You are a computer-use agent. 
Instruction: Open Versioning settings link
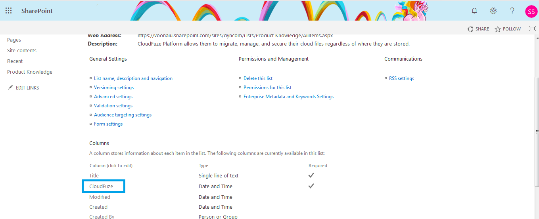pyautogui.click(x=114, y=88)
